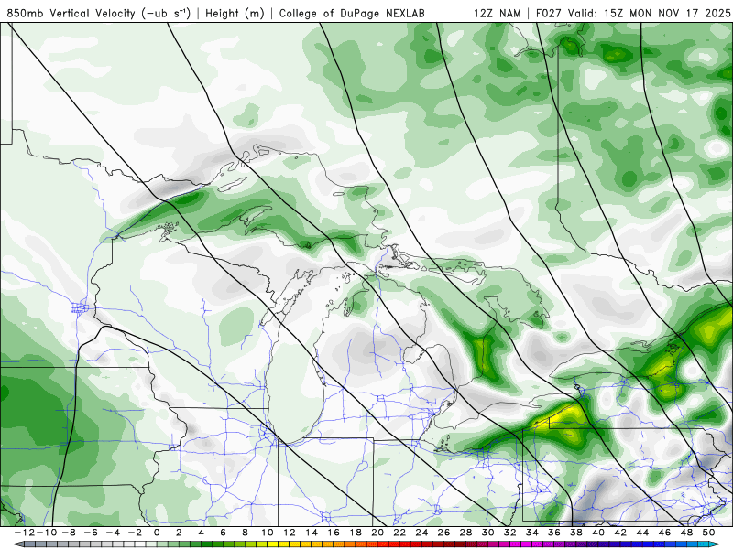Screen dimensions: 733x549
Task: Click the '10' color scale label
Action: 267,533
